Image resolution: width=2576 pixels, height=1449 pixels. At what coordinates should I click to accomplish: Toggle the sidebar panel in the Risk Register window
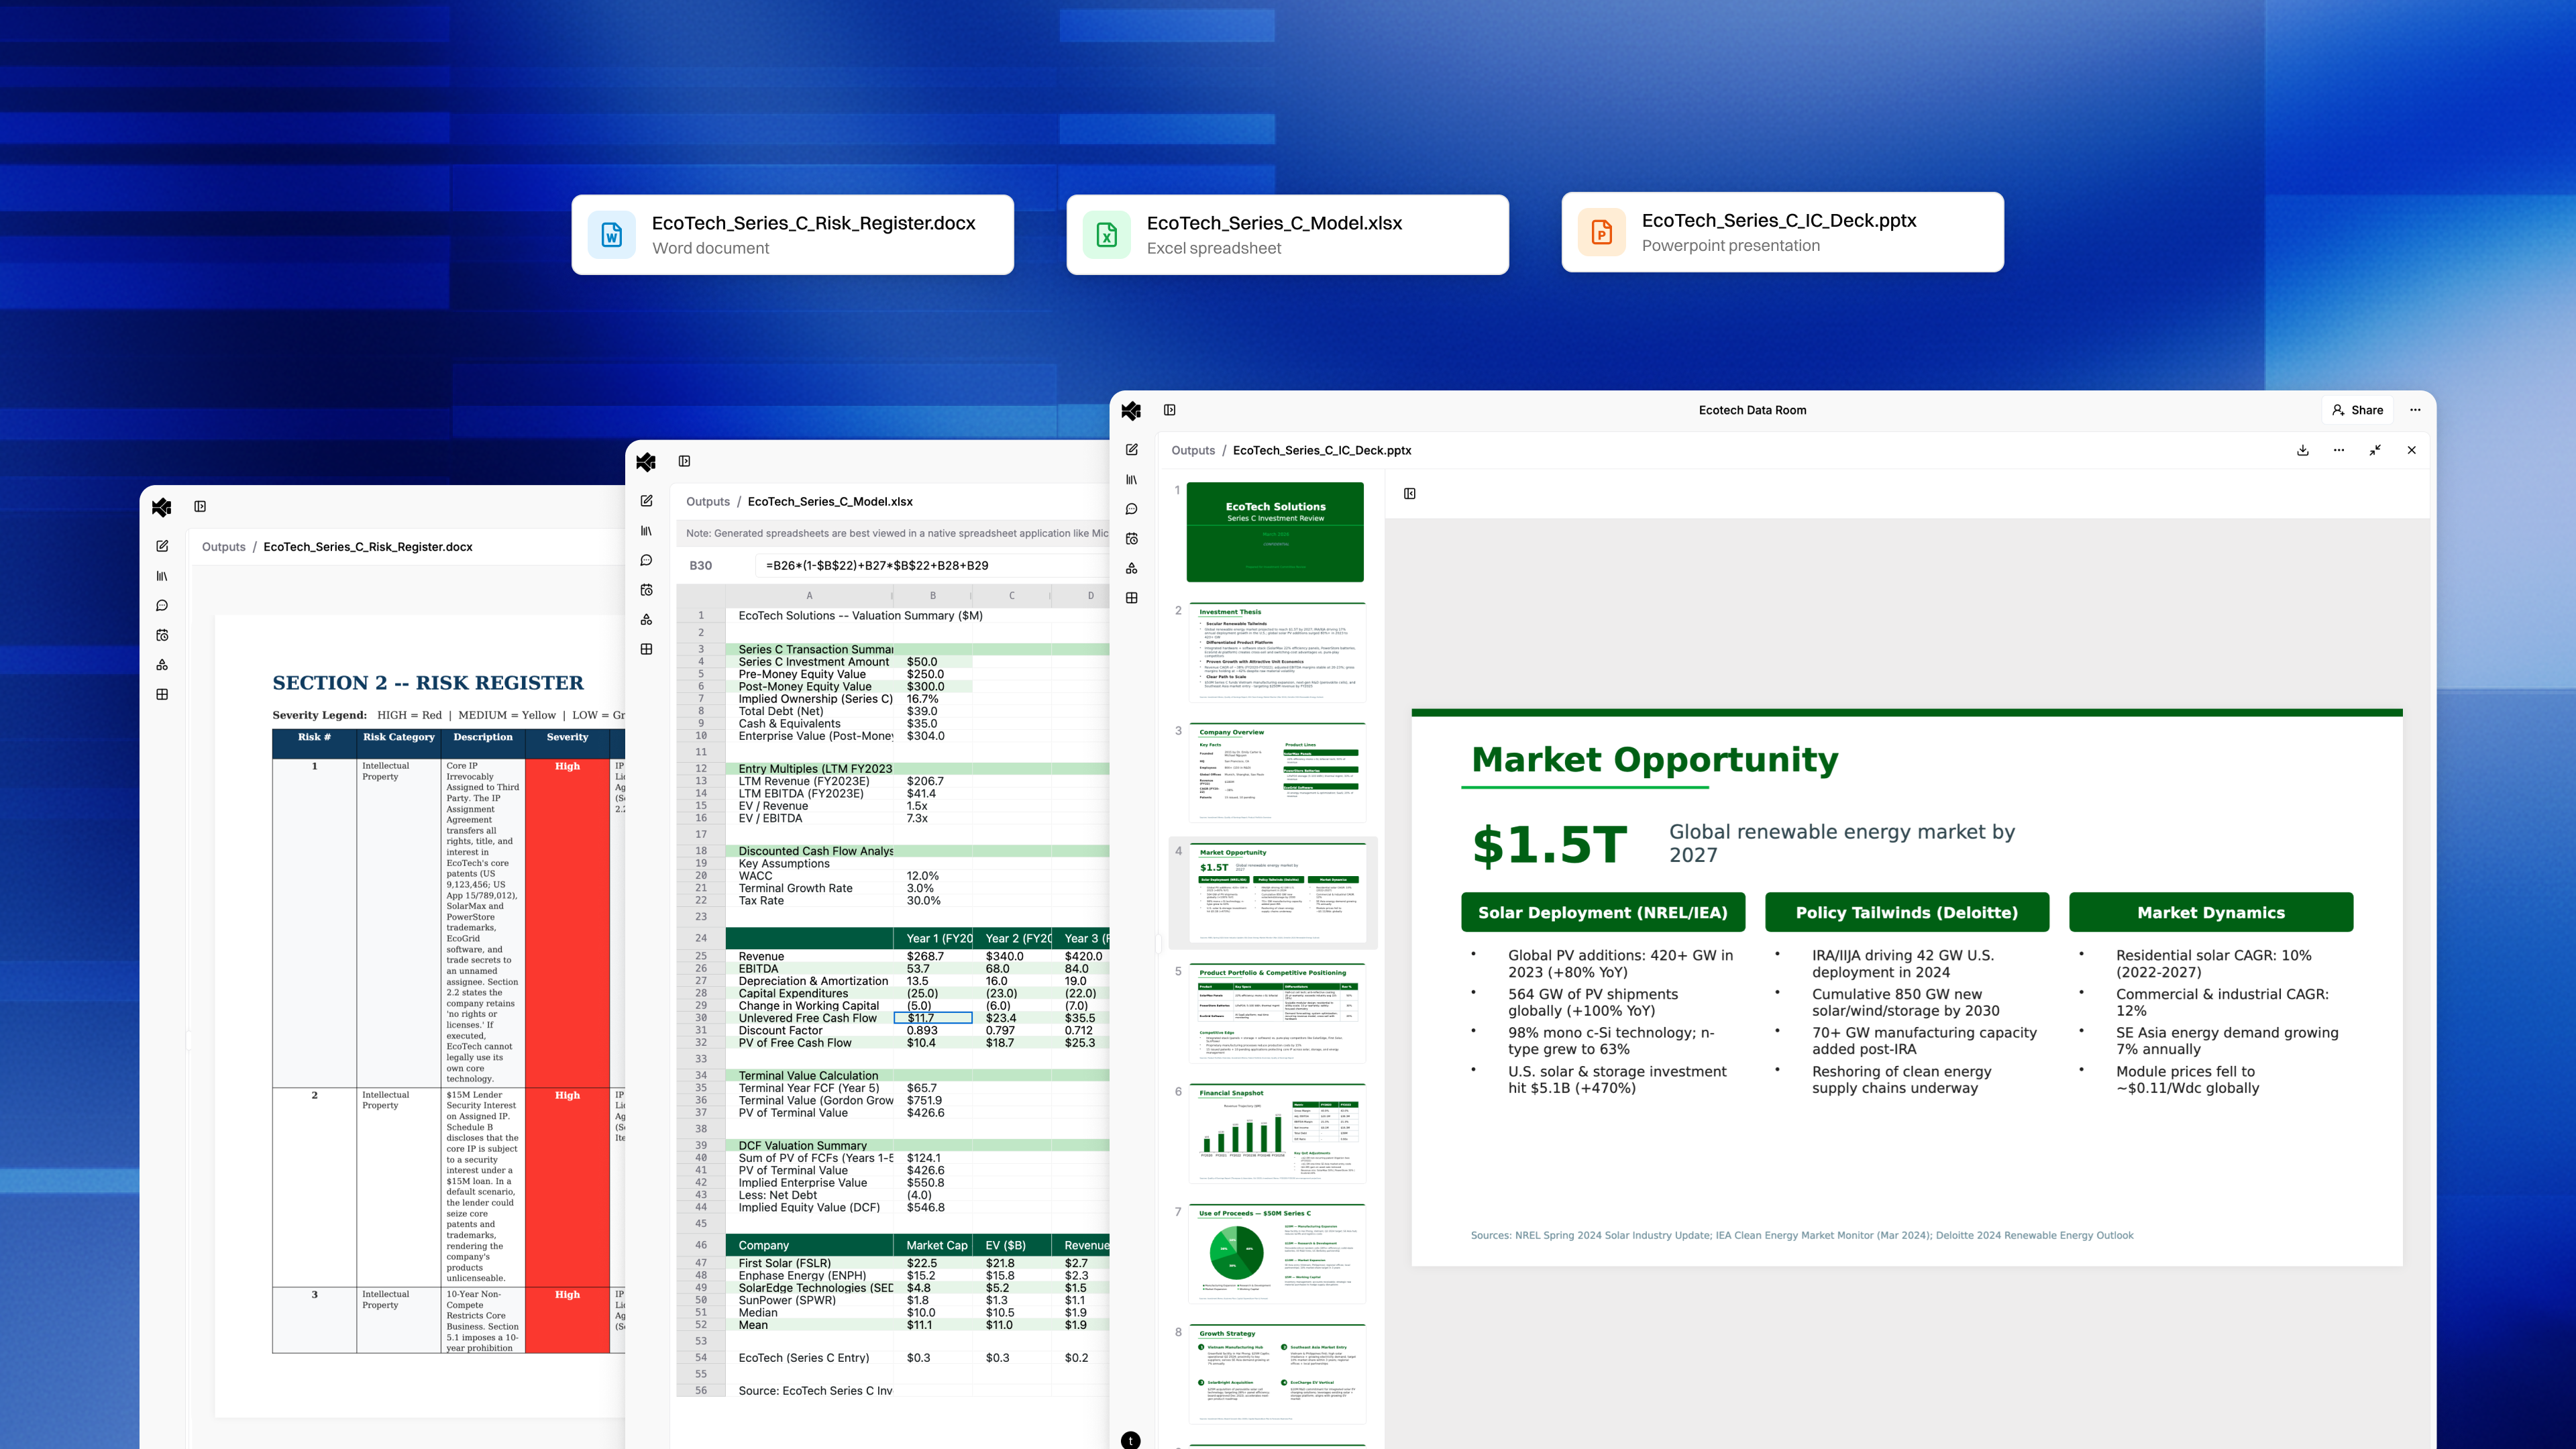point(200,506)
